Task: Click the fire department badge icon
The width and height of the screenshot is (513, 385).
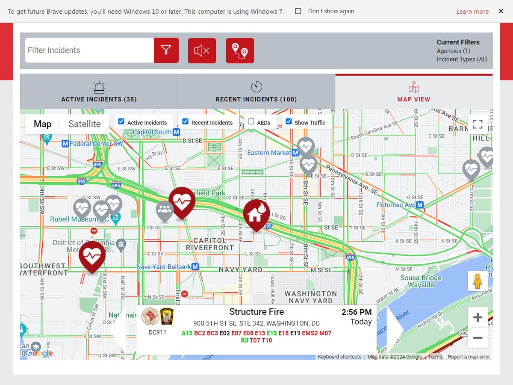Action: click(x=166, y=317)
